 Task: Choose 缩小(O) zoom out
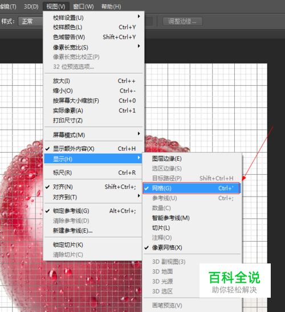(x=93, y=91)
